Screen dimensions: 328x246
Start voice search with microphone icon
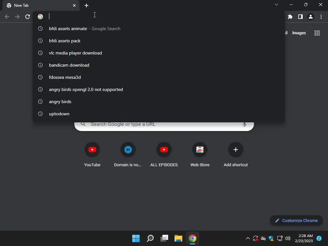244,125
